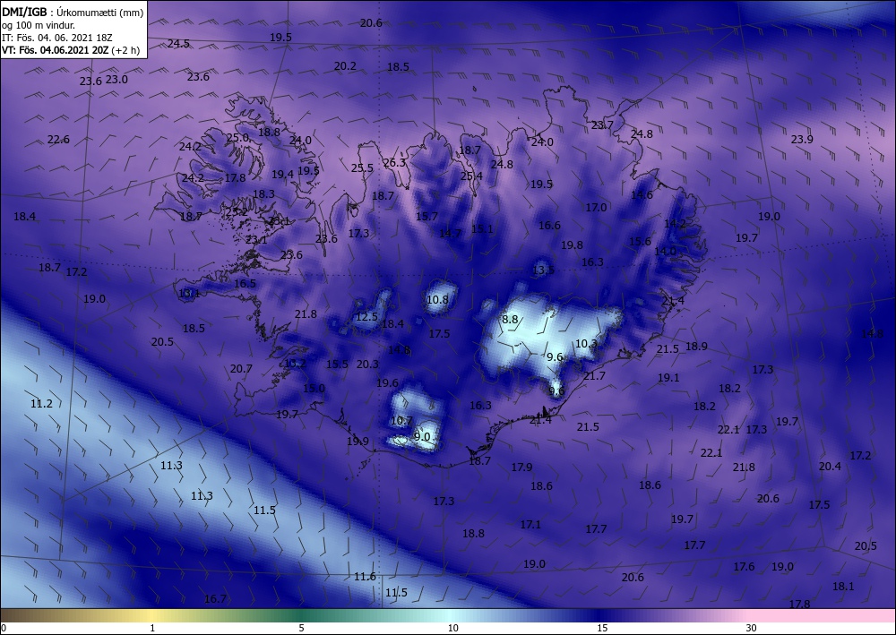Click the map value "16.5"
The height and width of the screenshot is (635, 896).
[x=245, y=283]
